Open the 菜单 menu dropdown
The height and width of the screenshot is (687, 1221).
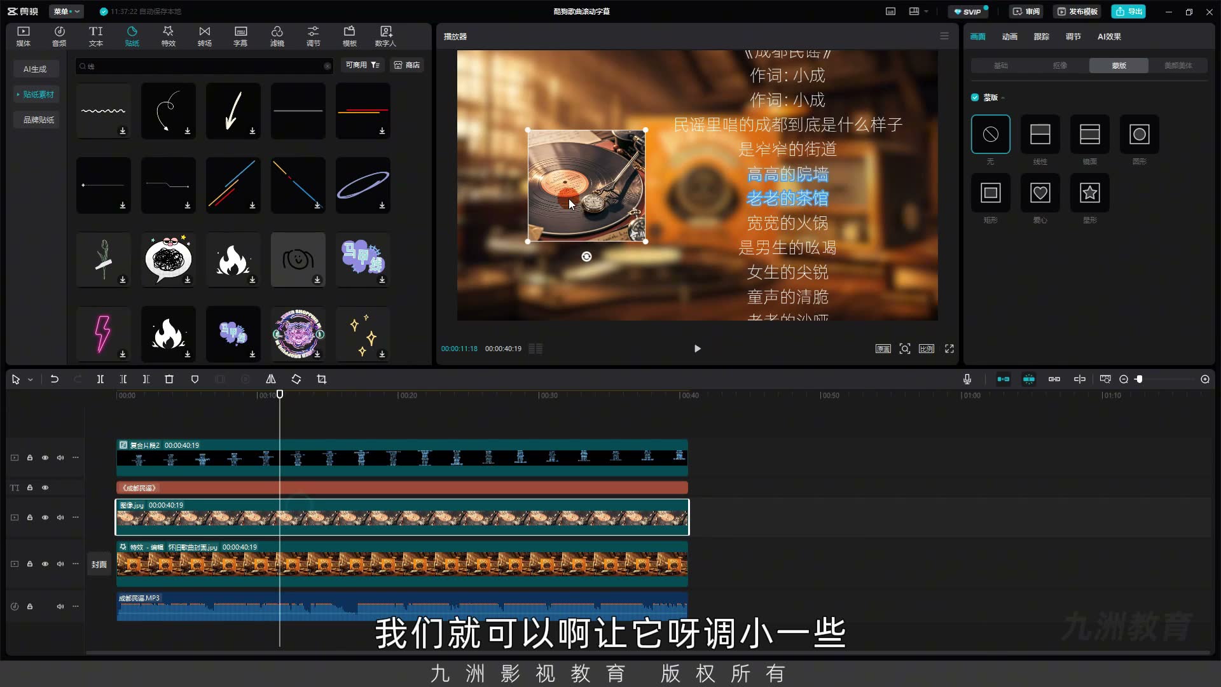click(x=66, y=11)
